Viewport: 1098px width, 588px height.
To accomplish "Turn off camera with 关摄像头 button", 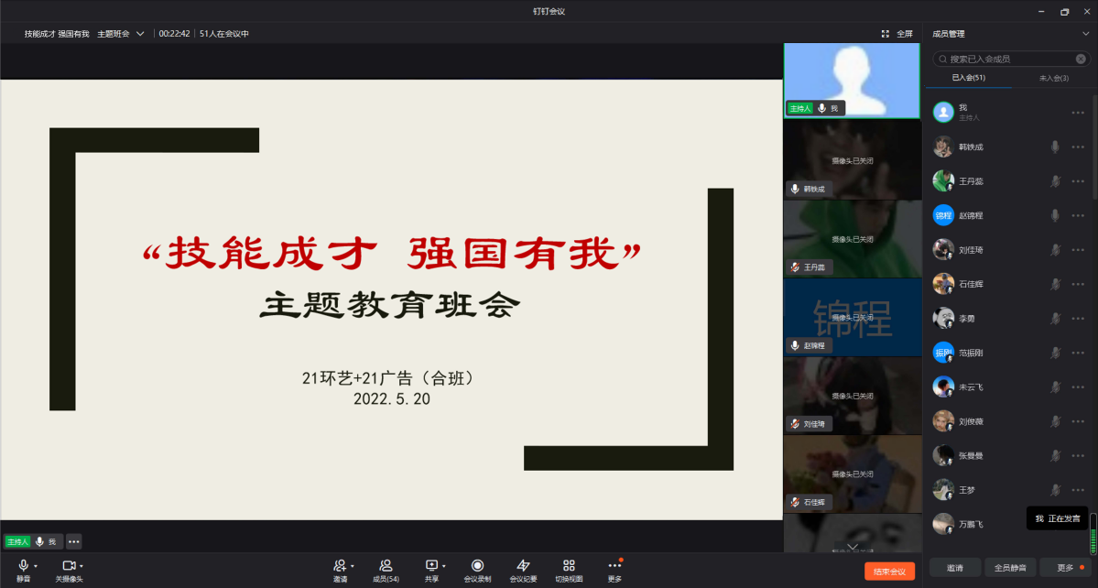I will (69, 570).
